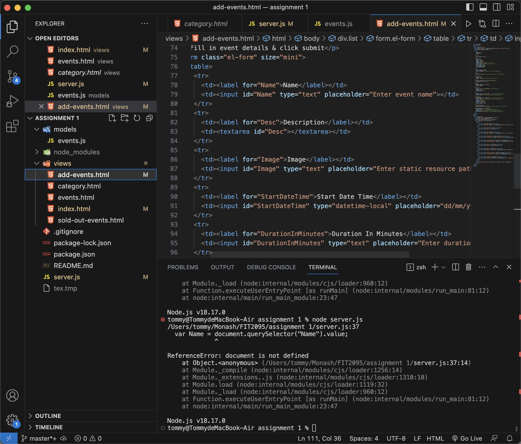Kill the terminal with trash icon
521x444 pixels.
coord(469,267)
